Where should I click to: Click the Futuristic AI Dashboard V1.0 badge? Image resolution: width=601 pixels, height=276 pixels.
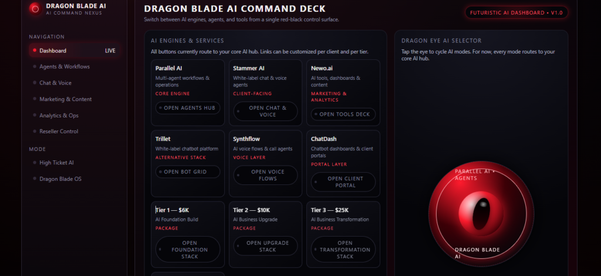(516, 13)
